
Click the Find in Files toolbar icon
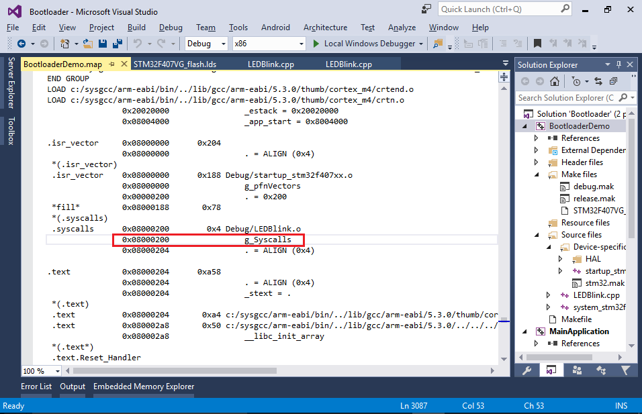point(438,44)
